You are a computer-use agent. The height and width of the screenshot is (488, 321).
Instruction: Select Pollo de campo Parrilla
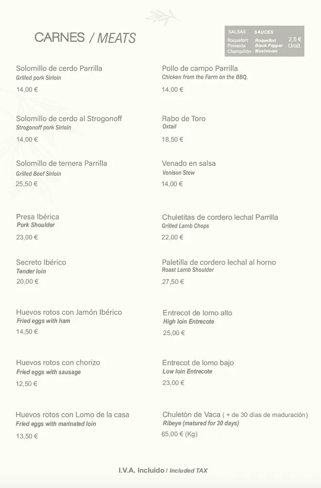pos(200,68)
